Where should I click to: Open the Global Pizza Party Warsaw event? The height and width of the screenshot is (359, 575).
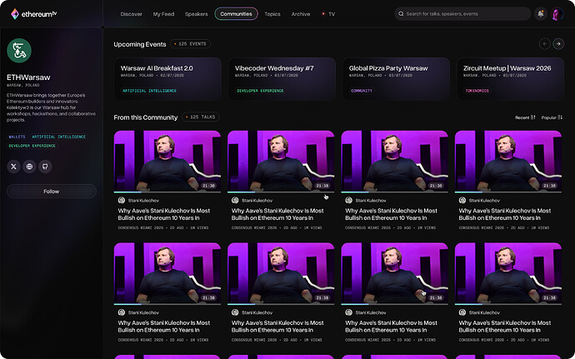click(396, 78)
